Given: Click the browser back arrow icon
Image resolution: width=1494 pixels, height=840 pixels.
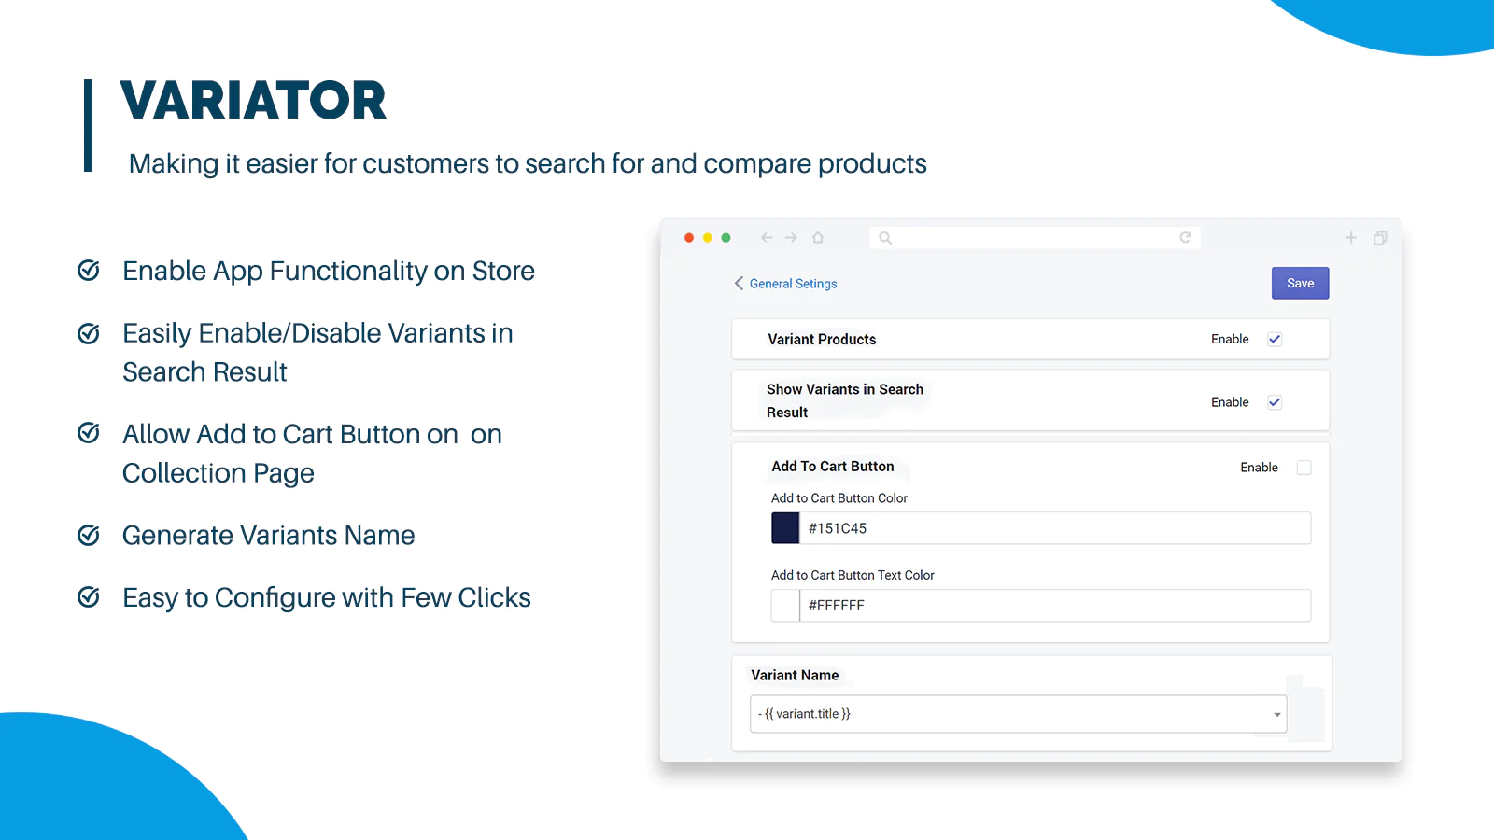Looking at the screenshot, I should coord(767,238).
